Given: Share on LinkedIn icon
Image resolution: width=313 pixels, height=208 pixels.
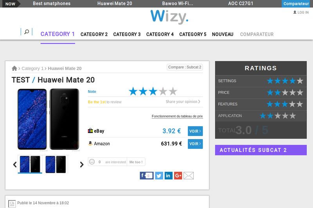Looking at the screenshot, I should (x=169, y=175).
